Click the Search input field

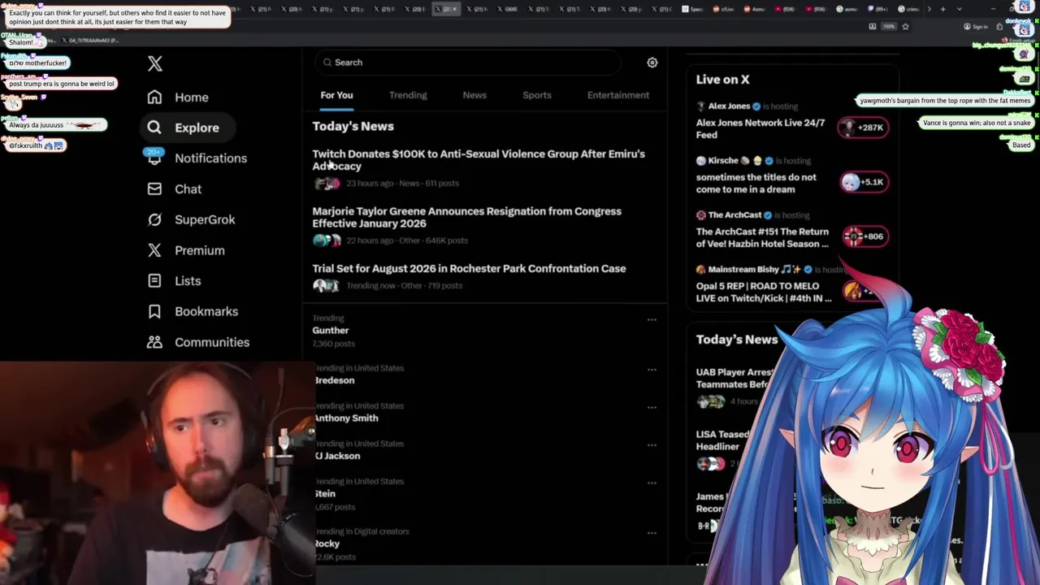pos(467,63)
